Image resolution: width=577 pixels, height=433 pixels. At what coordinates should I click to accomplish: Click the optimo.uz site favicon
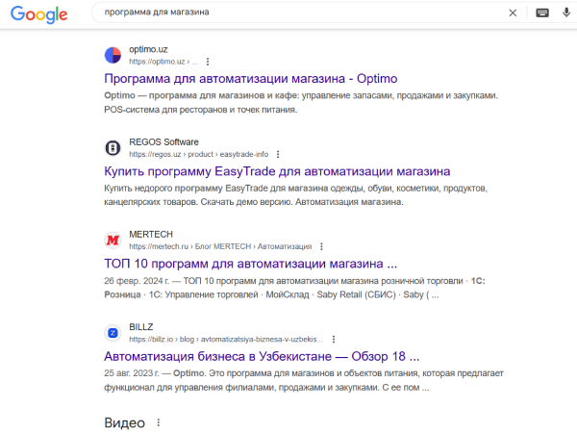tap(113, 54)
